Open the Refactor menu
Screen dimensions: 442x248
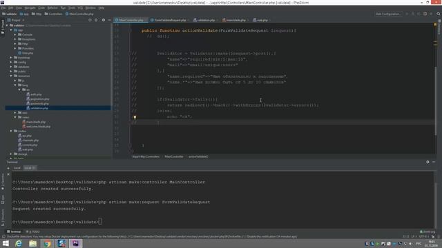pos(52,8)
